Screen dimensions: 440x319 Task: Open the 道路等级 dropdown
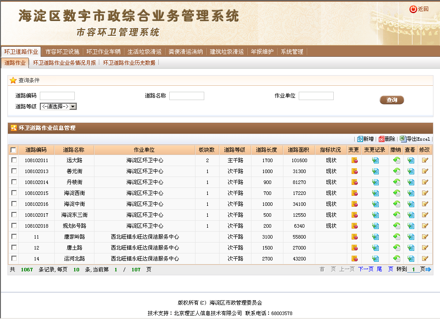(58, 107)
